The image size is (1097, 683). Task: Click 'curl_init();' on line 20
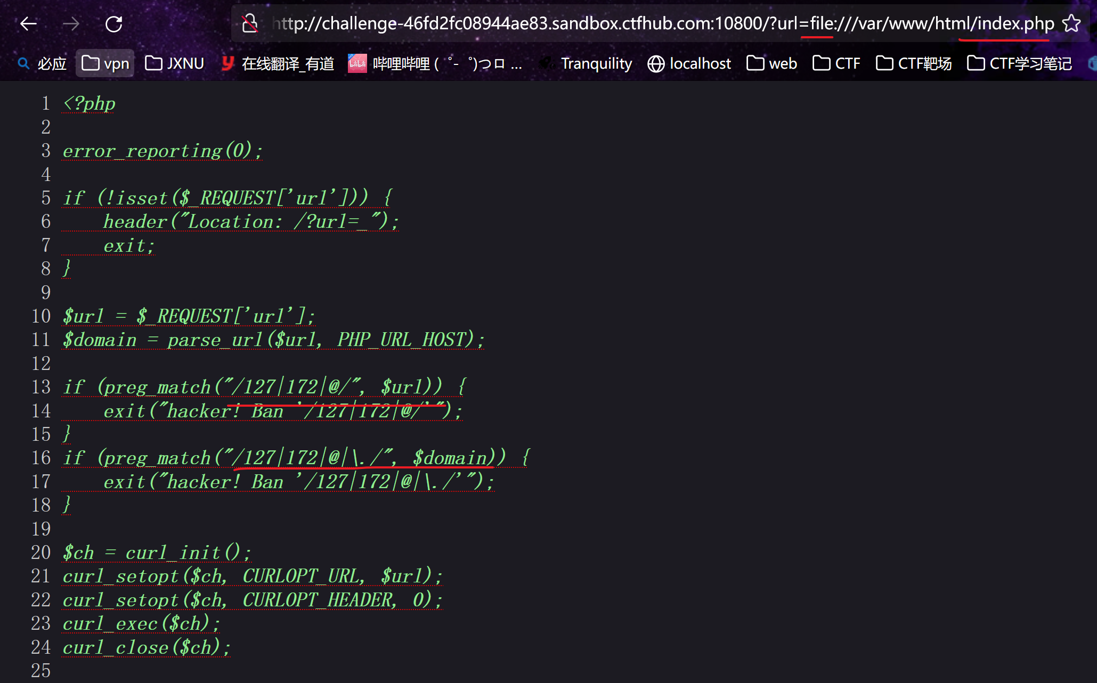click(188, 553)
